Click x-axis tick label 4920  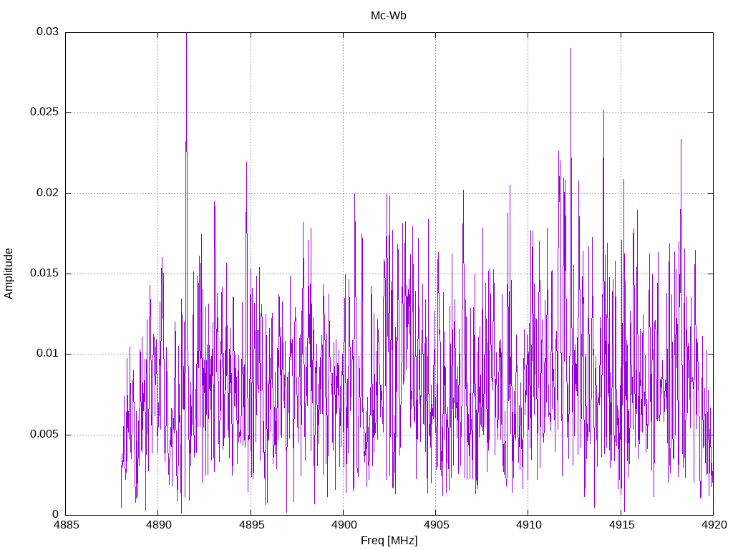(x=714, y=525)
